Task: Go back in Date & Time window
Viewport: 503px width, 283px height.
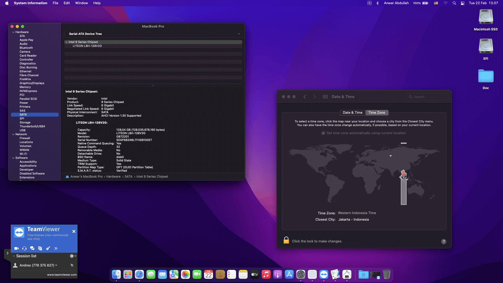Action: click(x=305, y=97)
